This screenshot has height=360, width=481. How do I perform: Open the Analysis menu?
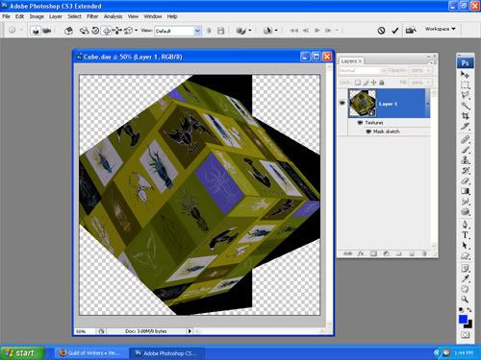click(x=113, y=16)
